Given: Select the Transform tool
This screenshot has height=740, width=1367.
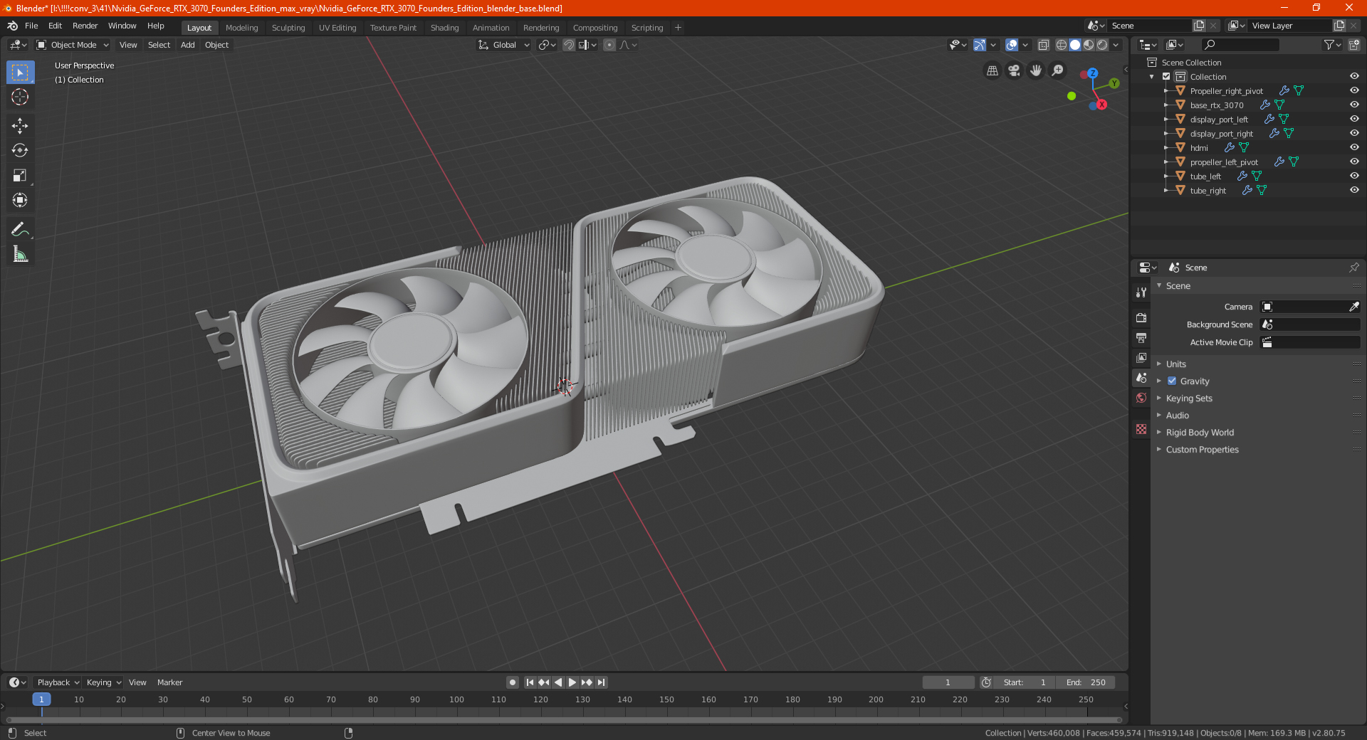Looking at the screenshot, I should [20, 201].
